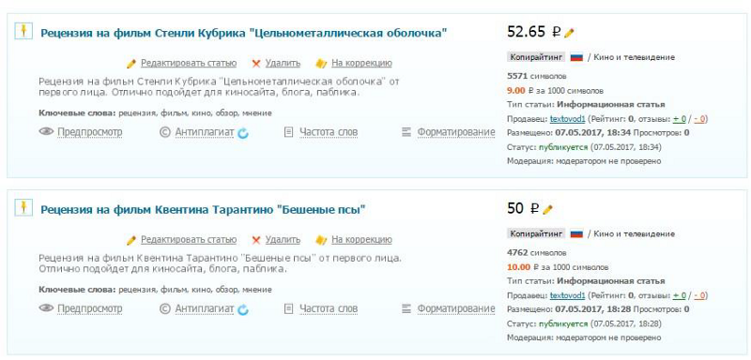Viewport: 751px width, 360px height.
Task: Refresh antiplagiat check for the Tarantino review
Action: (x=243, y=309)
